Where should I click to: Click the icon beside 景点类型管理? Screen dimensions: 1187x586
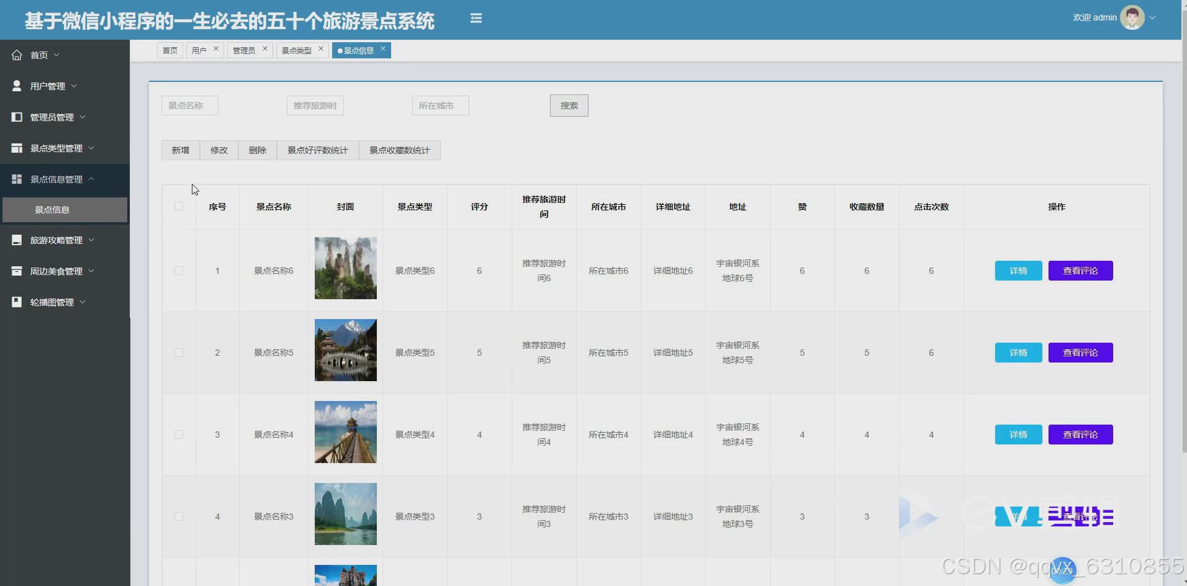pyautogui.click(x=17, y=148)
